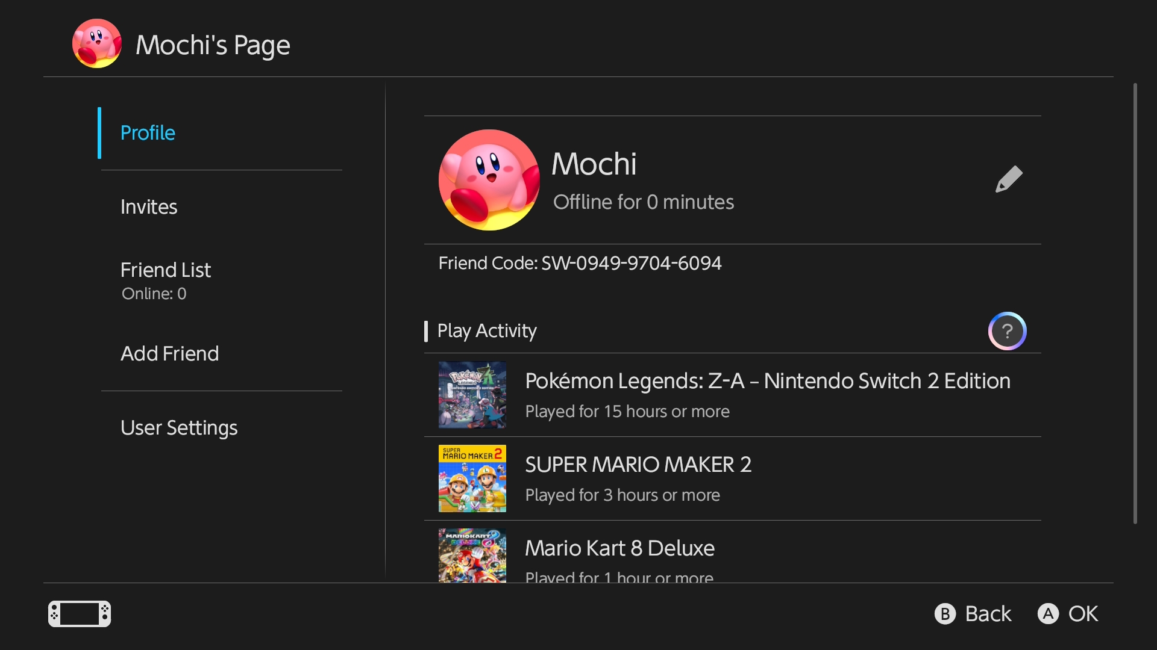Click the OK label button
This screenshot has height=650, width=1157.
(x=1068, y=614)
